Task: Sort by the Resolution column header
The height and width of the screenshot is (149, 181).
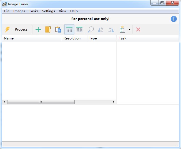Action: pyautogui.click(x=74, y=38)
